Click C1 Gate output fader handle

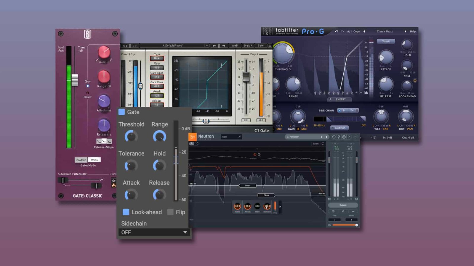pos(246,77)
